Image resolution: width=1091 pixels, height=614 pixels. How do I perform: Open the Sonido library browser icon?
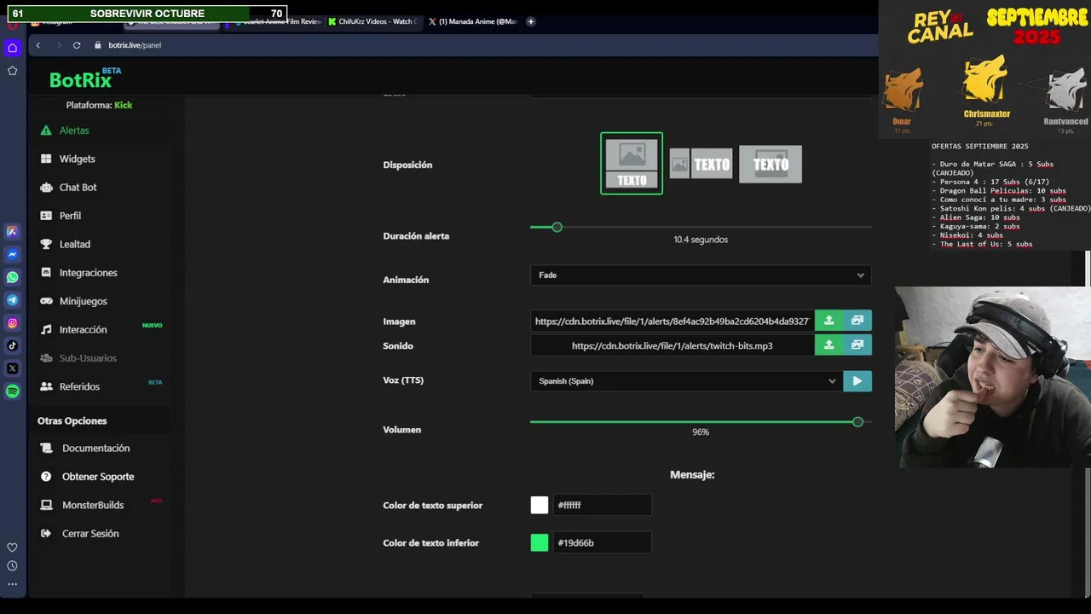coord(857,345)
